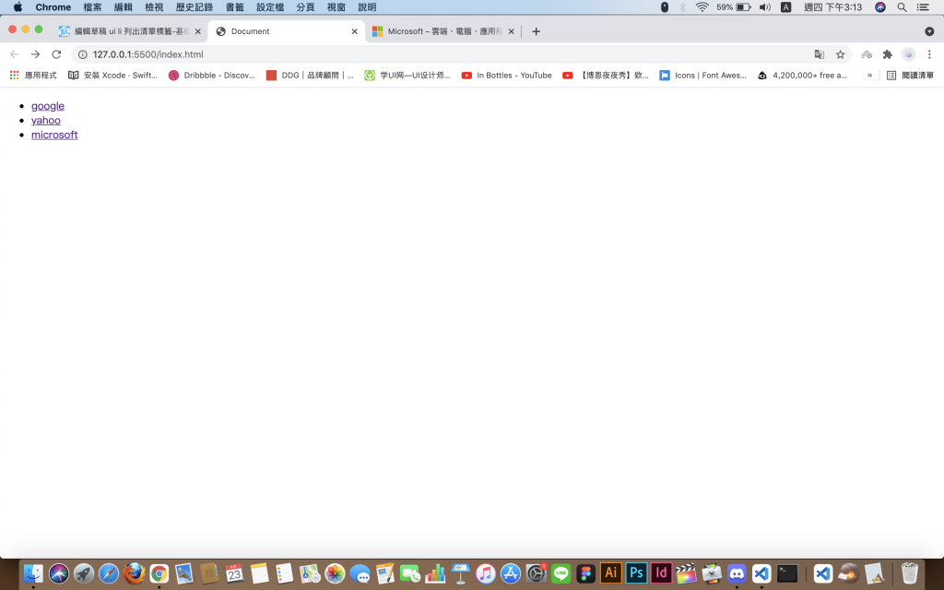Open the Trash in the Dock
The height and width of the screenshot is (590, 944).
point(909,573)
